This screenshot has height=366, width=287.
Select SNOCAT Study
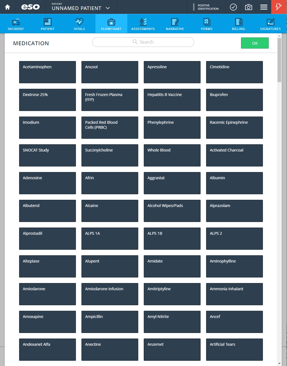pos(47,155)
